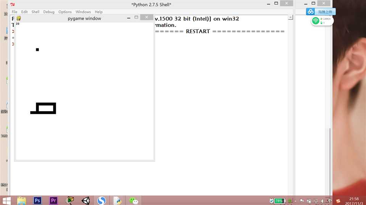Open the Edit menu in Python Shell
The image size is (366, 205).
24,12
